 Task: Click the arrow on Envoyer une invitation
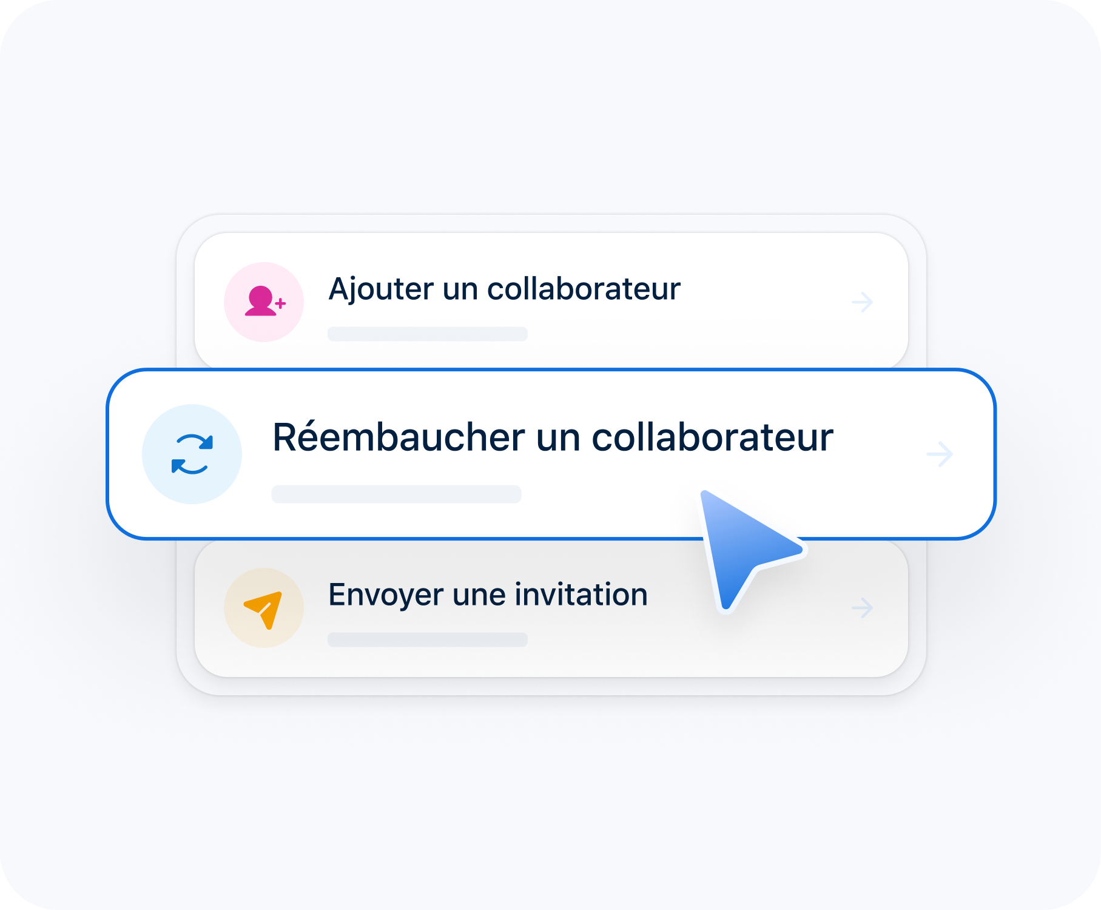[861, 607]
